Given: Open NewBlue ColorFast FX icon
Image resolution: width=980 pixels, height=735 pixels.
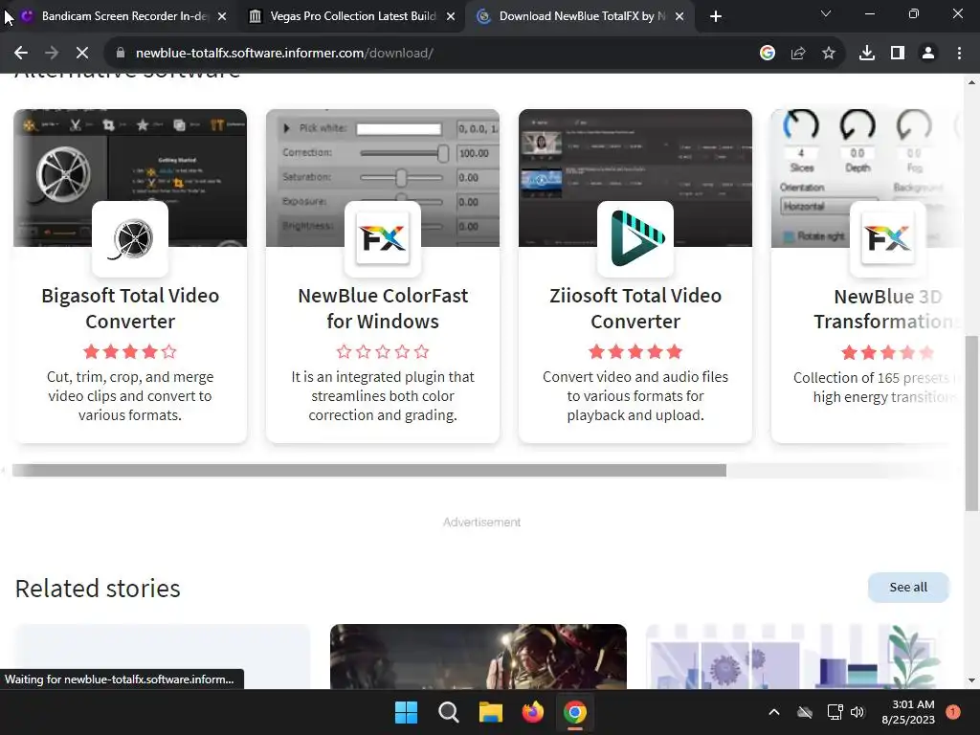Looking at the screenshot, I should coord(383,238).
